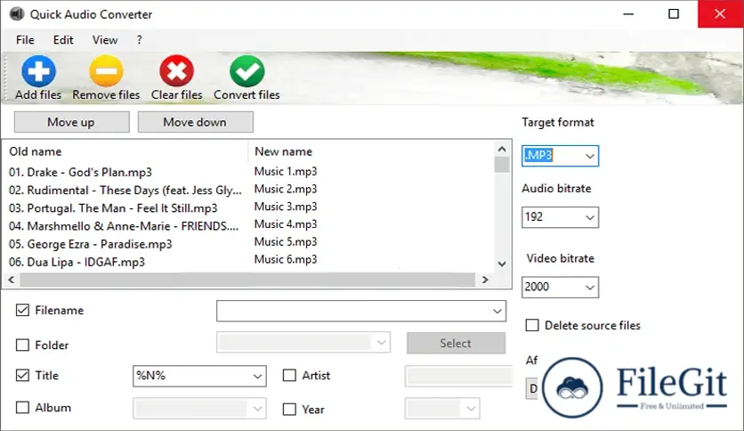Minimize the Quick Audio Converter window
Screen dimensions: 744x431
(x=628, y=14)
